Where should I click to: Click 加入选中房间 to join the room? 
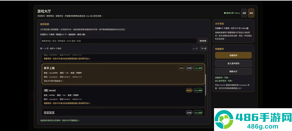click(233, 63)
